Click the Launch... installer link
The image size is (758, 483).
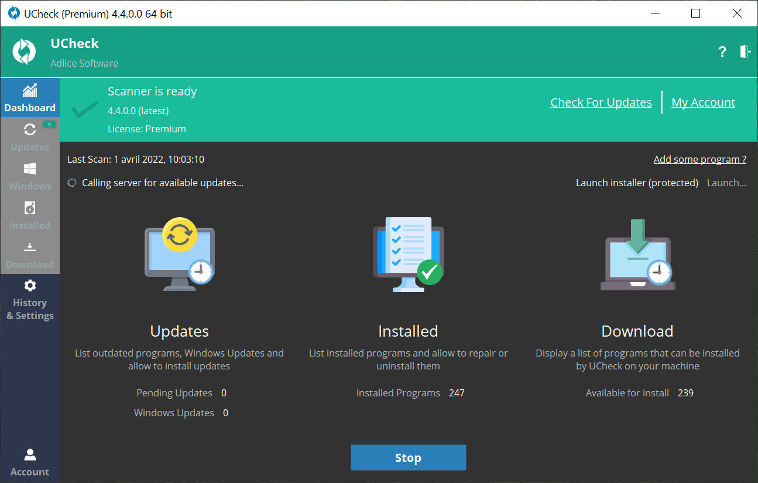point(726,183)
